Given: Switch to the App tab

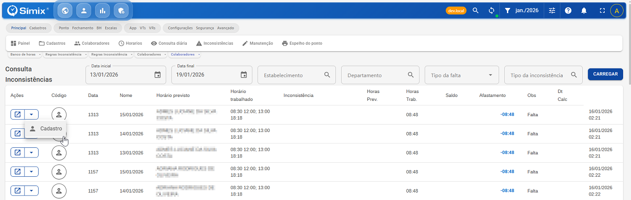Looking at the screenshot, I should point(133,28).
